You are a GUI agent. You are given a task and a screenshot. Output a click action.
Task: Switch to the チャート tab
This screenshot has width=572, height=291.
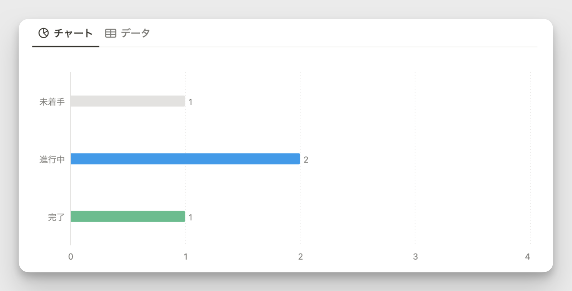pyautogui.click(x=66, y=33)
